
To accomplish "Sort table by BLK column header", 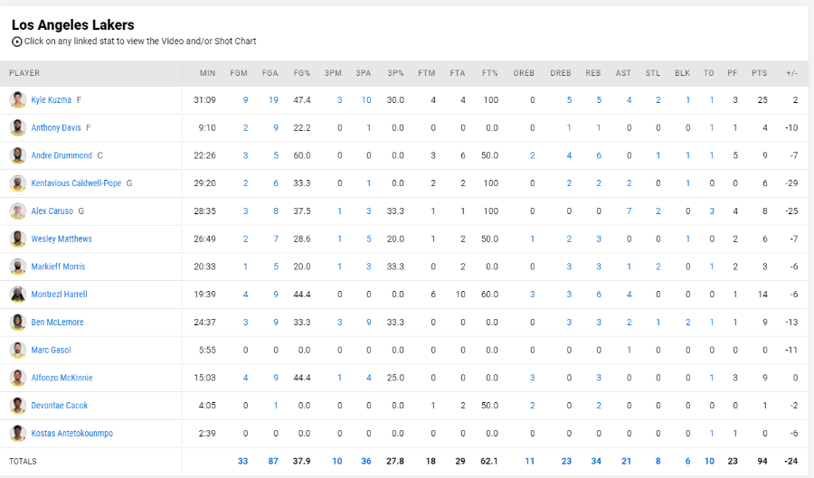I will pyautogui.click(x=682, y=73).
